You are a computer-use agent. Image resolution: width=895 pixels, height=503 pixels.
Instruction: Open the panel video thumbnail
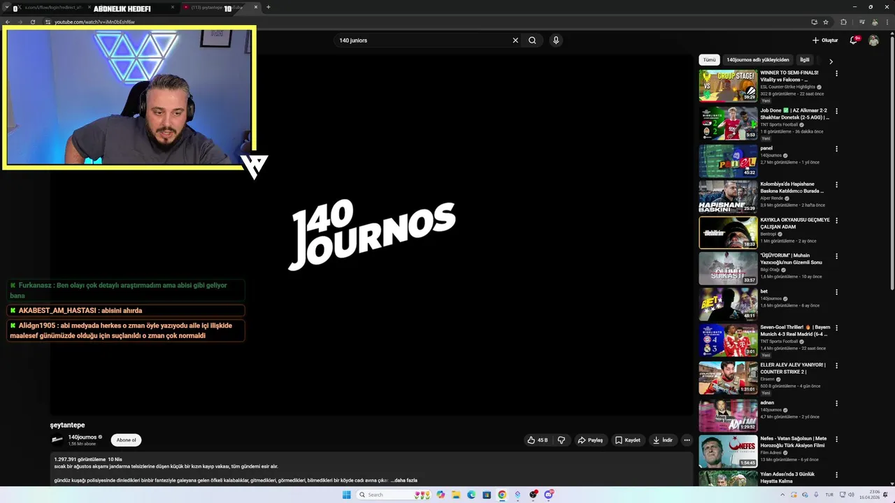[x=728, y=161]
